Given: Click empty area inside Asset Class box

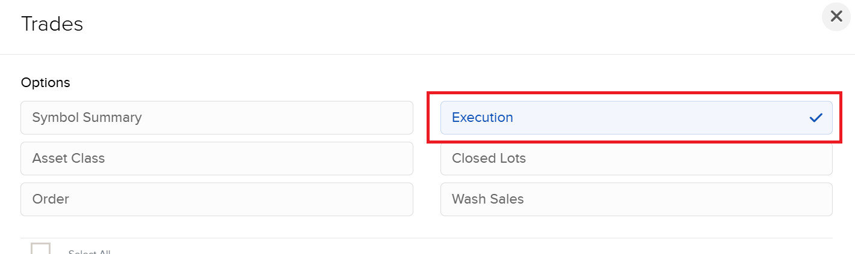Looking at the screenshot, I should [271, 159].
